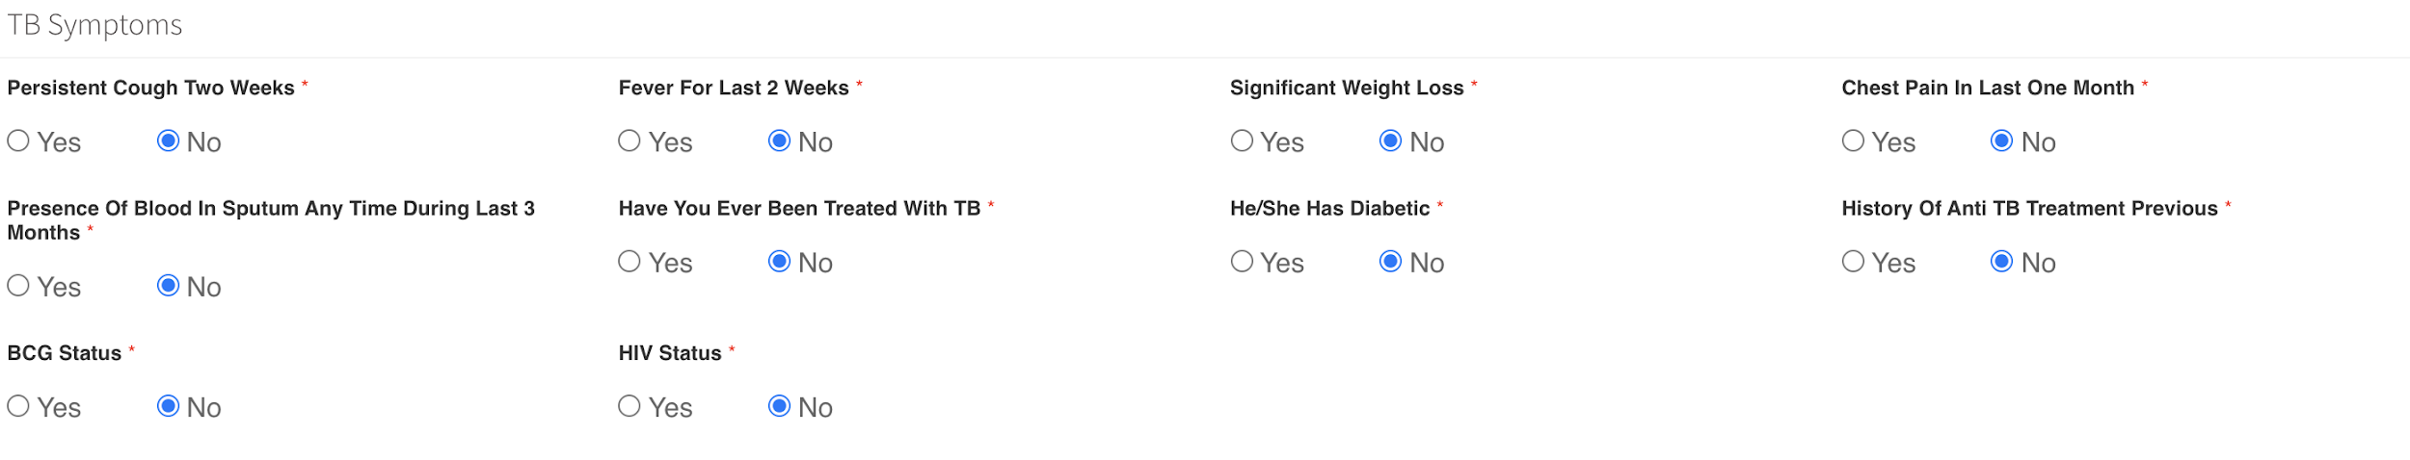The height and width of the screenshot is (460, 2410).
Task: Set HIV Status to No
Action: pyautogui.click(x=779, y=406)
